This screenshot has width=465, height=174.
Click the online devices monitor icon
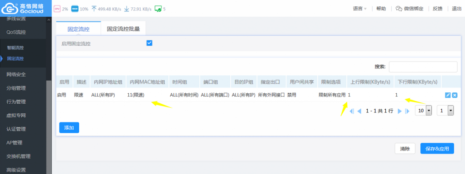158,9
